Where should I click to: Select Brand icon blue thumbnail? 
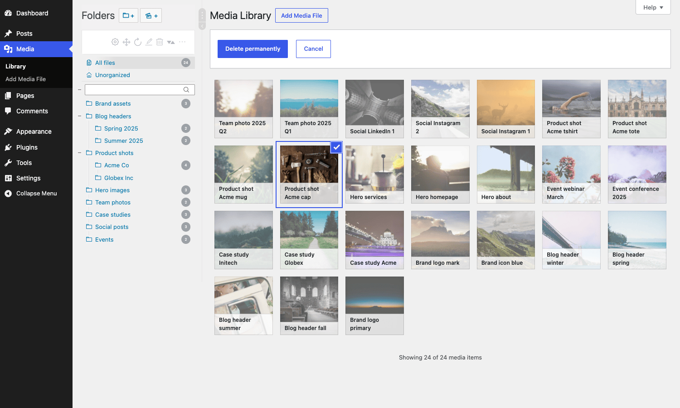click(x=506, y=240)
